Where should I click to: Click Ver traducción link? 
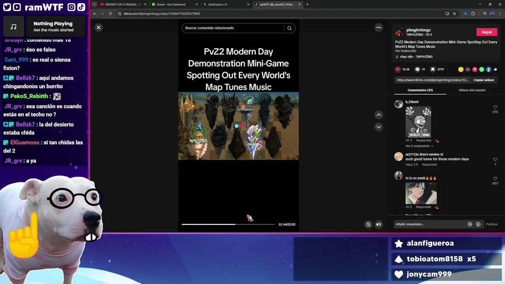pos(406,51)
